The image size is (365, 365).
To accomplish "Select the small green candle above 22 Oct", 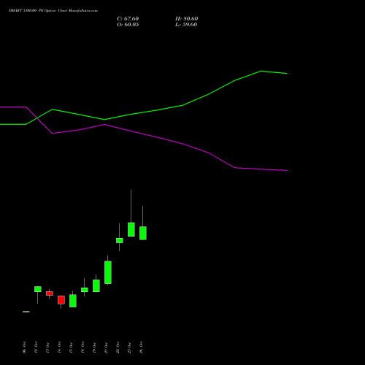I will pyautogui.click(x=120, y=240).
